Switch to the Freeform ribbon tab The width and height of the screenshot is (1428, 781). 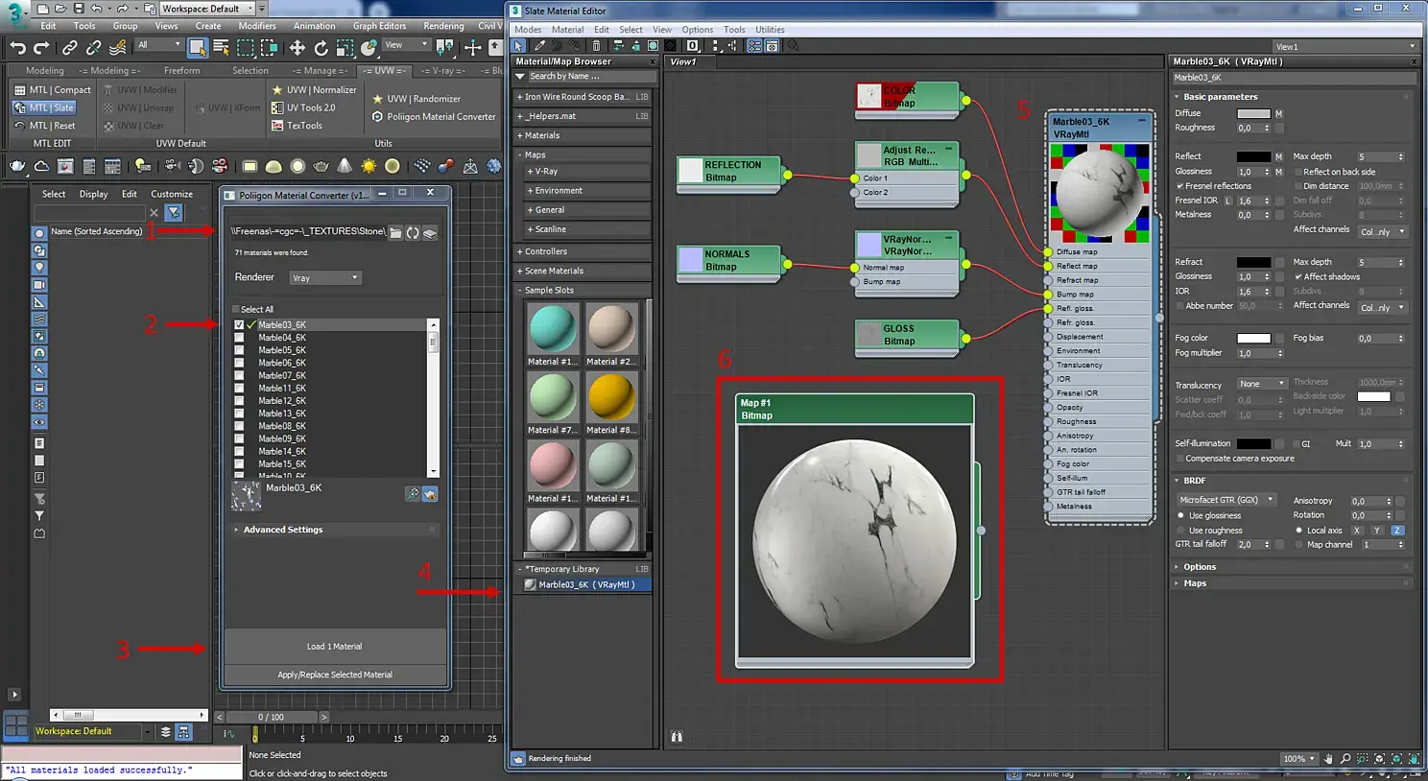tap(181, 70)
